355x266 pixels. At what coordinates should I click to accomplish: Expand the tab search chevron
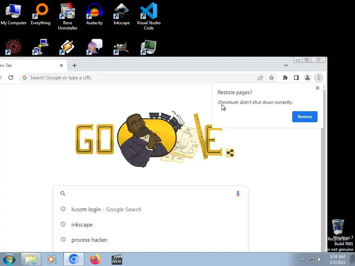coord(286,65)
